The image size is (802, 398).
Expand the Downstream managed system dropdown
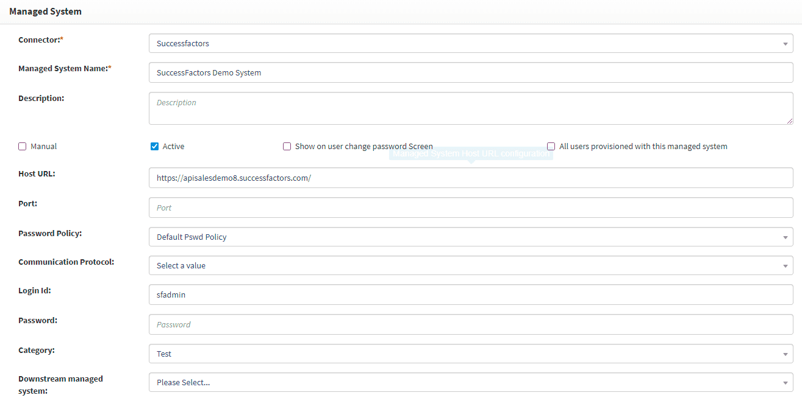470,382
